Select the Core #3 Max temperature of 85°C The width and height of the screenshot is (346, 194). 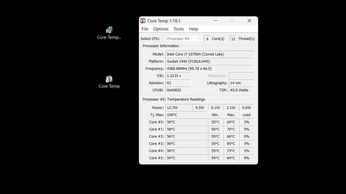pos(231,143)
